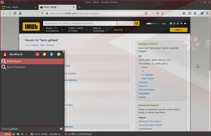Click the lock screen icon in menu

[44, 54]
